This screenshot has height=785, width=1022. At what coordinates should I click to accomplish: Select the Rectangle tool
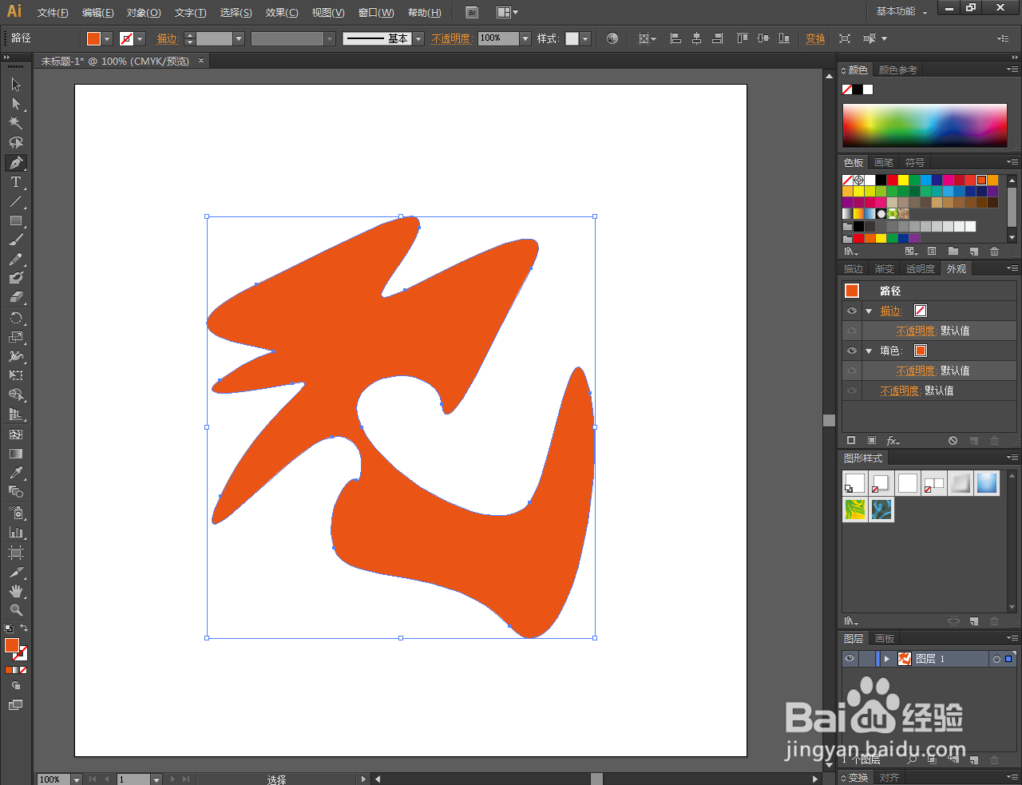[15, 220]
